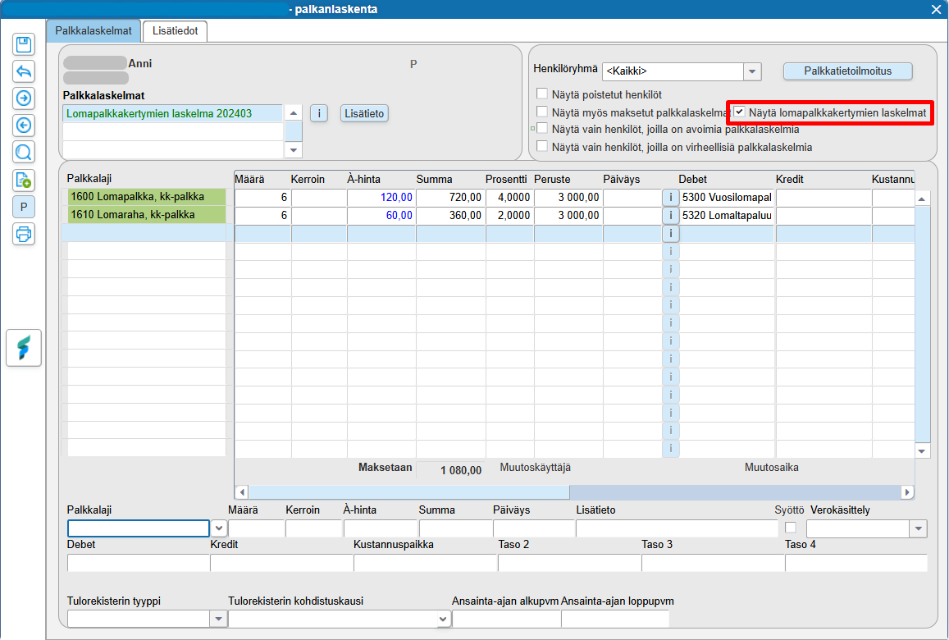This screenshot has height=640, width=949.
Task: Click the Palkkatietoilmoitus button
Action: (x=847, y=71)
